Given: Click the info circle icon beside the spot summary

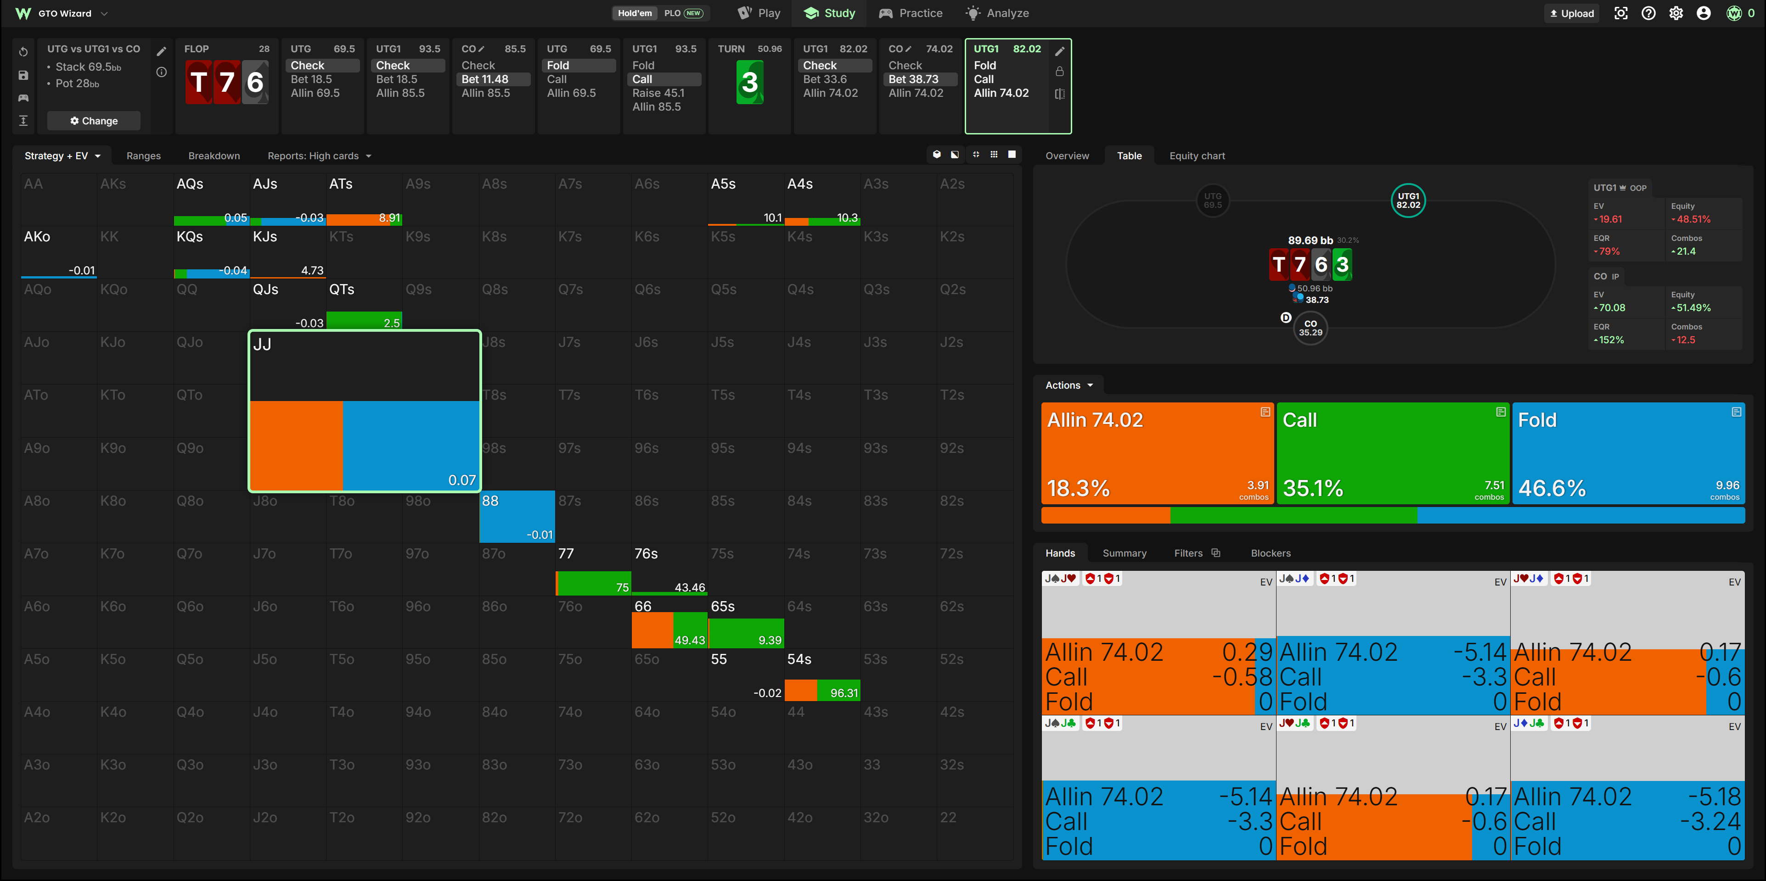Looking at the screenshot, I should click(x=161, y=72).
